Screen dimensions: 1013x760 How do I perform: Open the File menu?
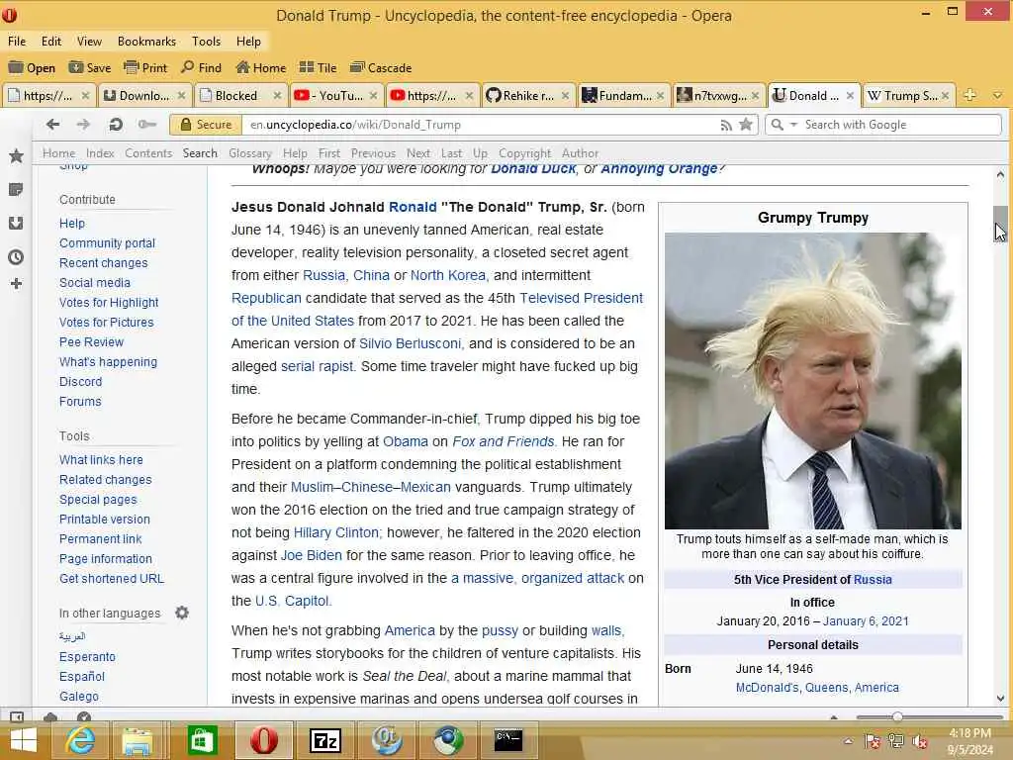point(17,42)
